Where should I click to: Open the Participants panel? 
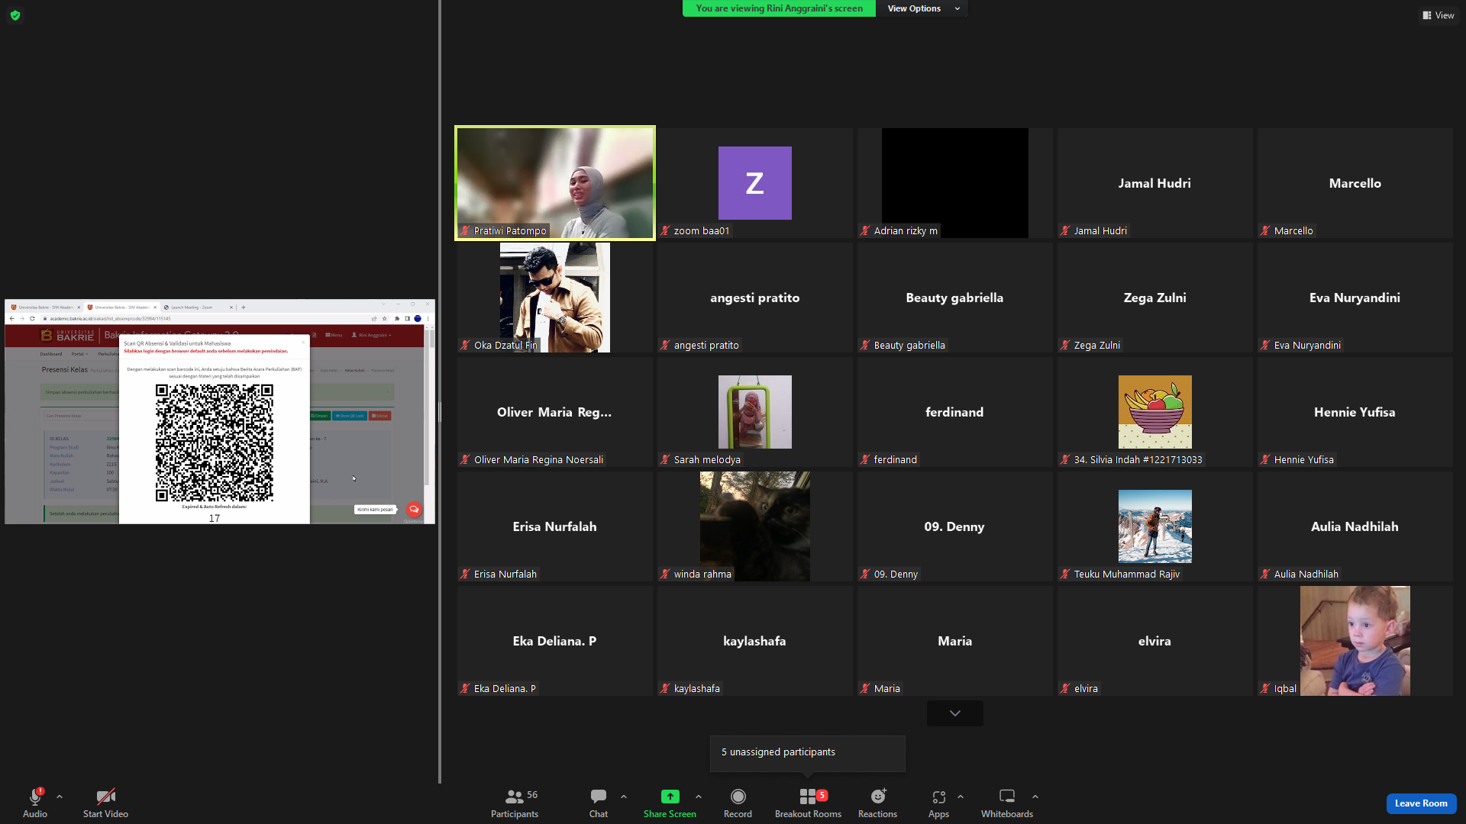[515, 803]
